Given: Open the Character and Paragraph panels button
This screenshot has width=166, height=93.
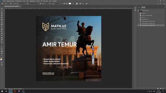Looking at the screenshot, I should pyautogui.click(x=77, y=4).
